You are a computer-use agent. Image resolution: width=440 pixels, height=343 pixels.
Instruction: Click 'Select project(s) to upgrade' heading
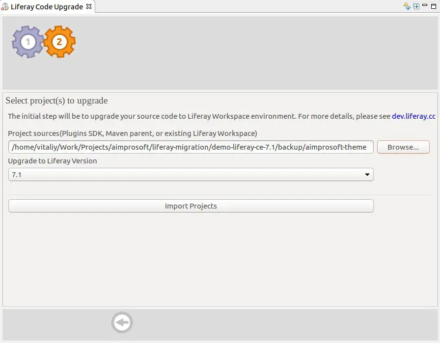[x=56, y=101]
